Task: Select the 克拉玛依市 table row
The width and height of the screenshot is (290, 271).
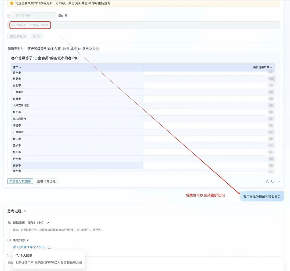Action: click(143, 119)
